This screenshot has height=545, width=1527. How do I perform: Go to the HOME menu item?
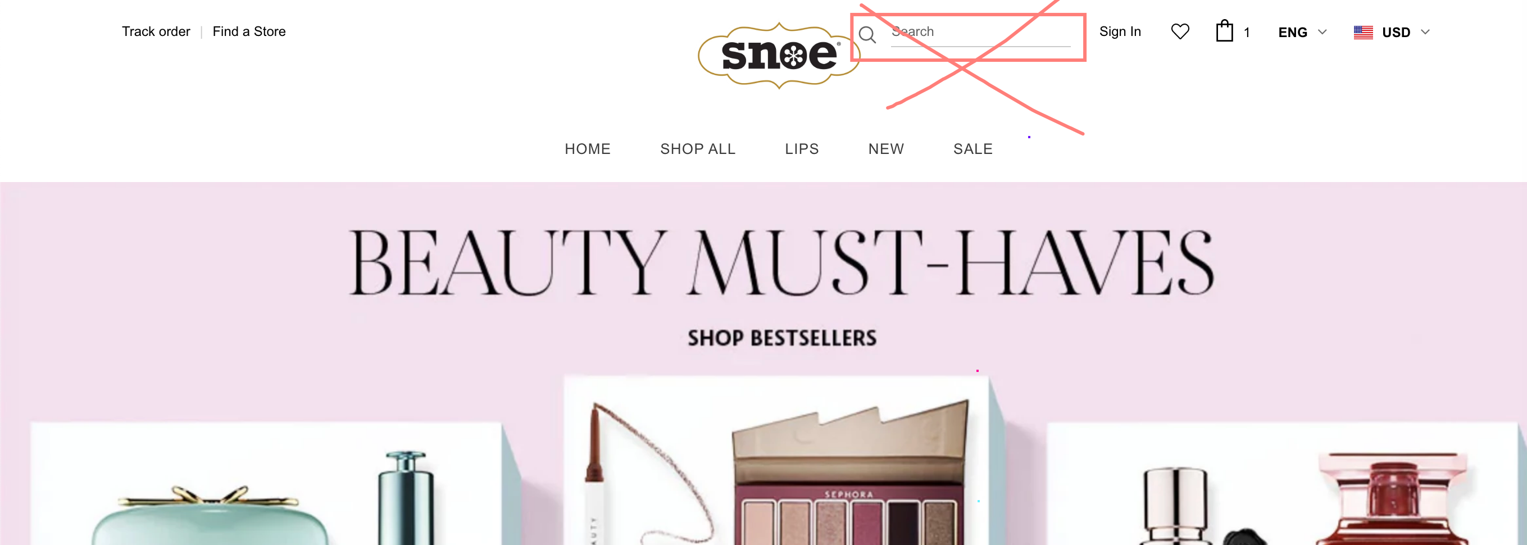pos(587,149)
